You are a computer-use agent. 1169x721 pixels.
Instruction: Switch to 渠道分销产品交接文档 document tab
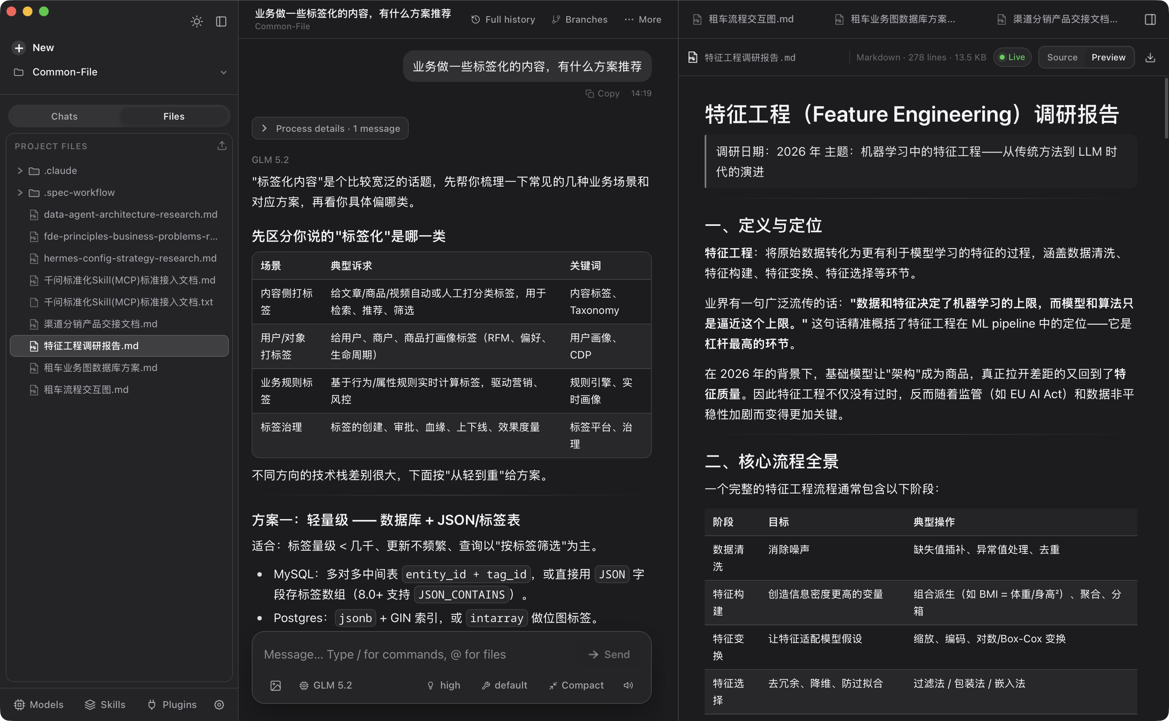click(1058, 19)
